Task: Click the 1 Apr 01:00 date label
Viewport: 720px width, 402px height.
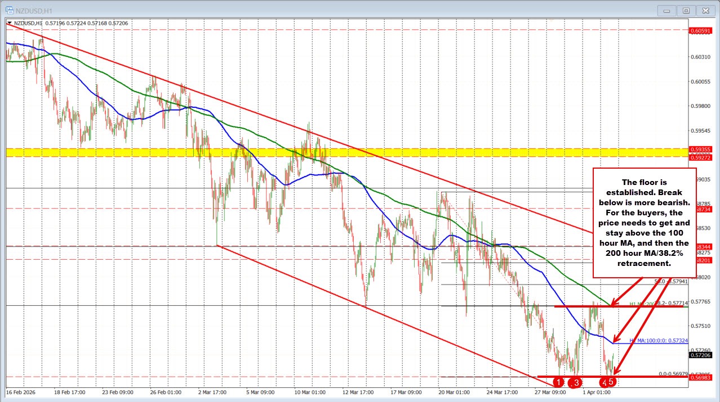Action: click(x=597, y=392)
